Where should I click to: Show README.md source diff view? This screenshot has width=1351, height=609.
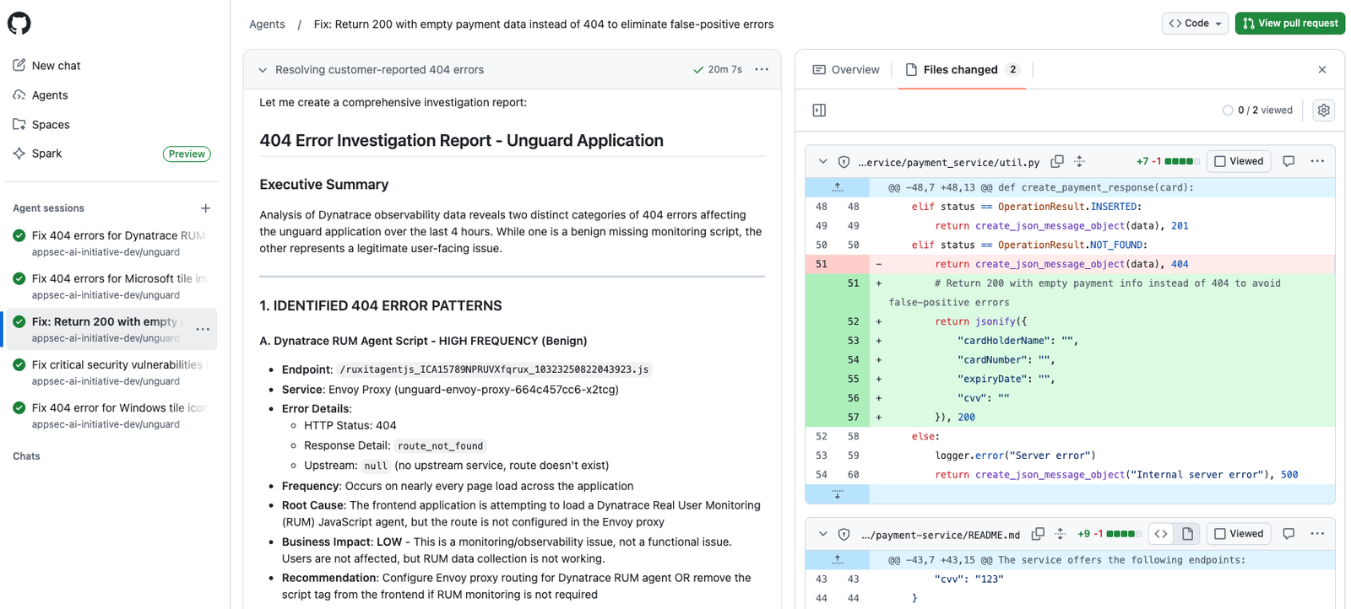tap(1161, 534)
